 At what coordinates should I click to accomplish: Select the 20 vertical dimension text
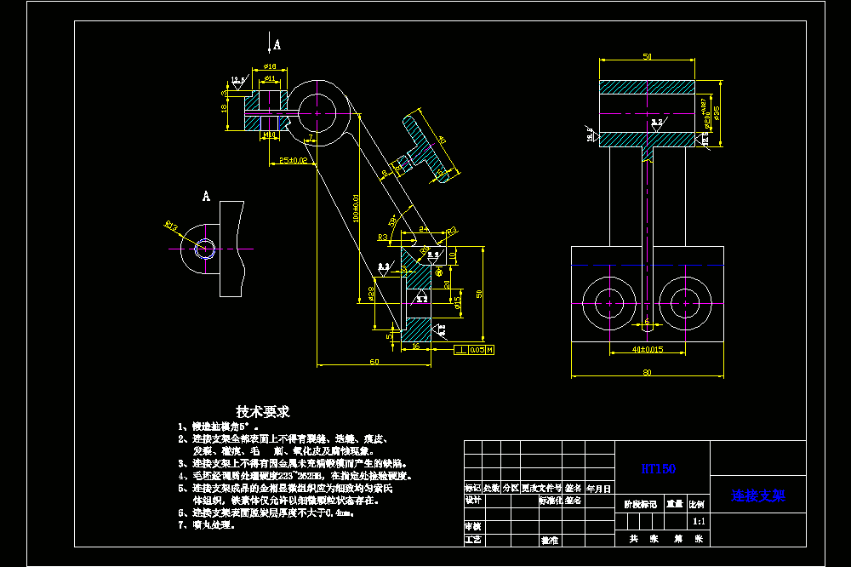[x=447, y=284]
